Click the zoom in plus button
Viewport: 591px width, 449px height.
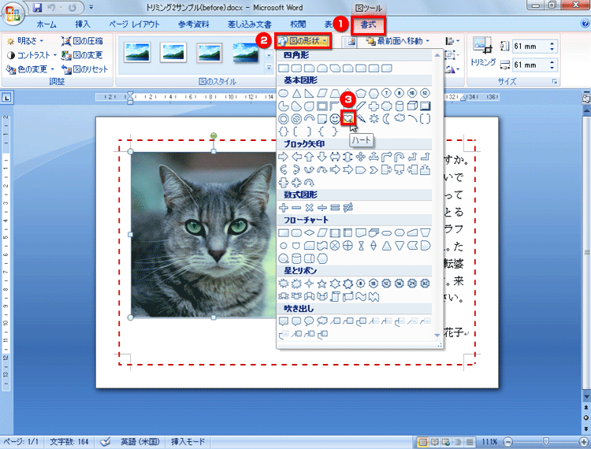pos(583,441)
